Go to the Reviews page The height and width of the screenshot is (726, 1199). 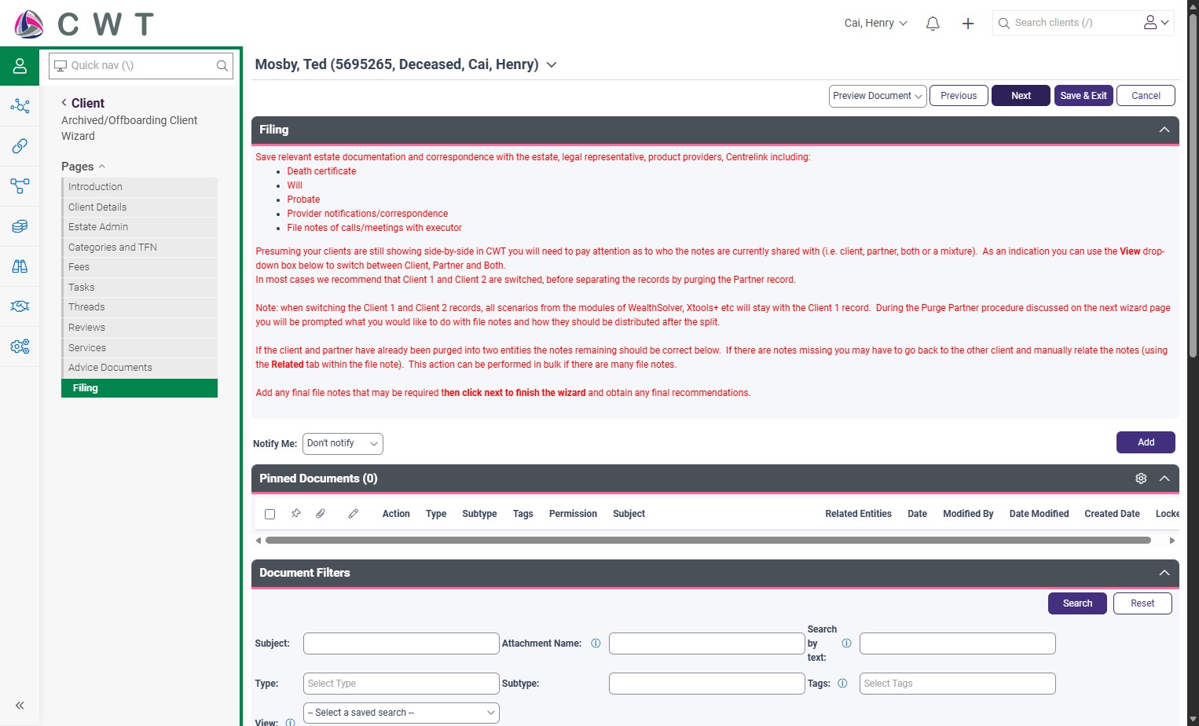pos(140,328)
